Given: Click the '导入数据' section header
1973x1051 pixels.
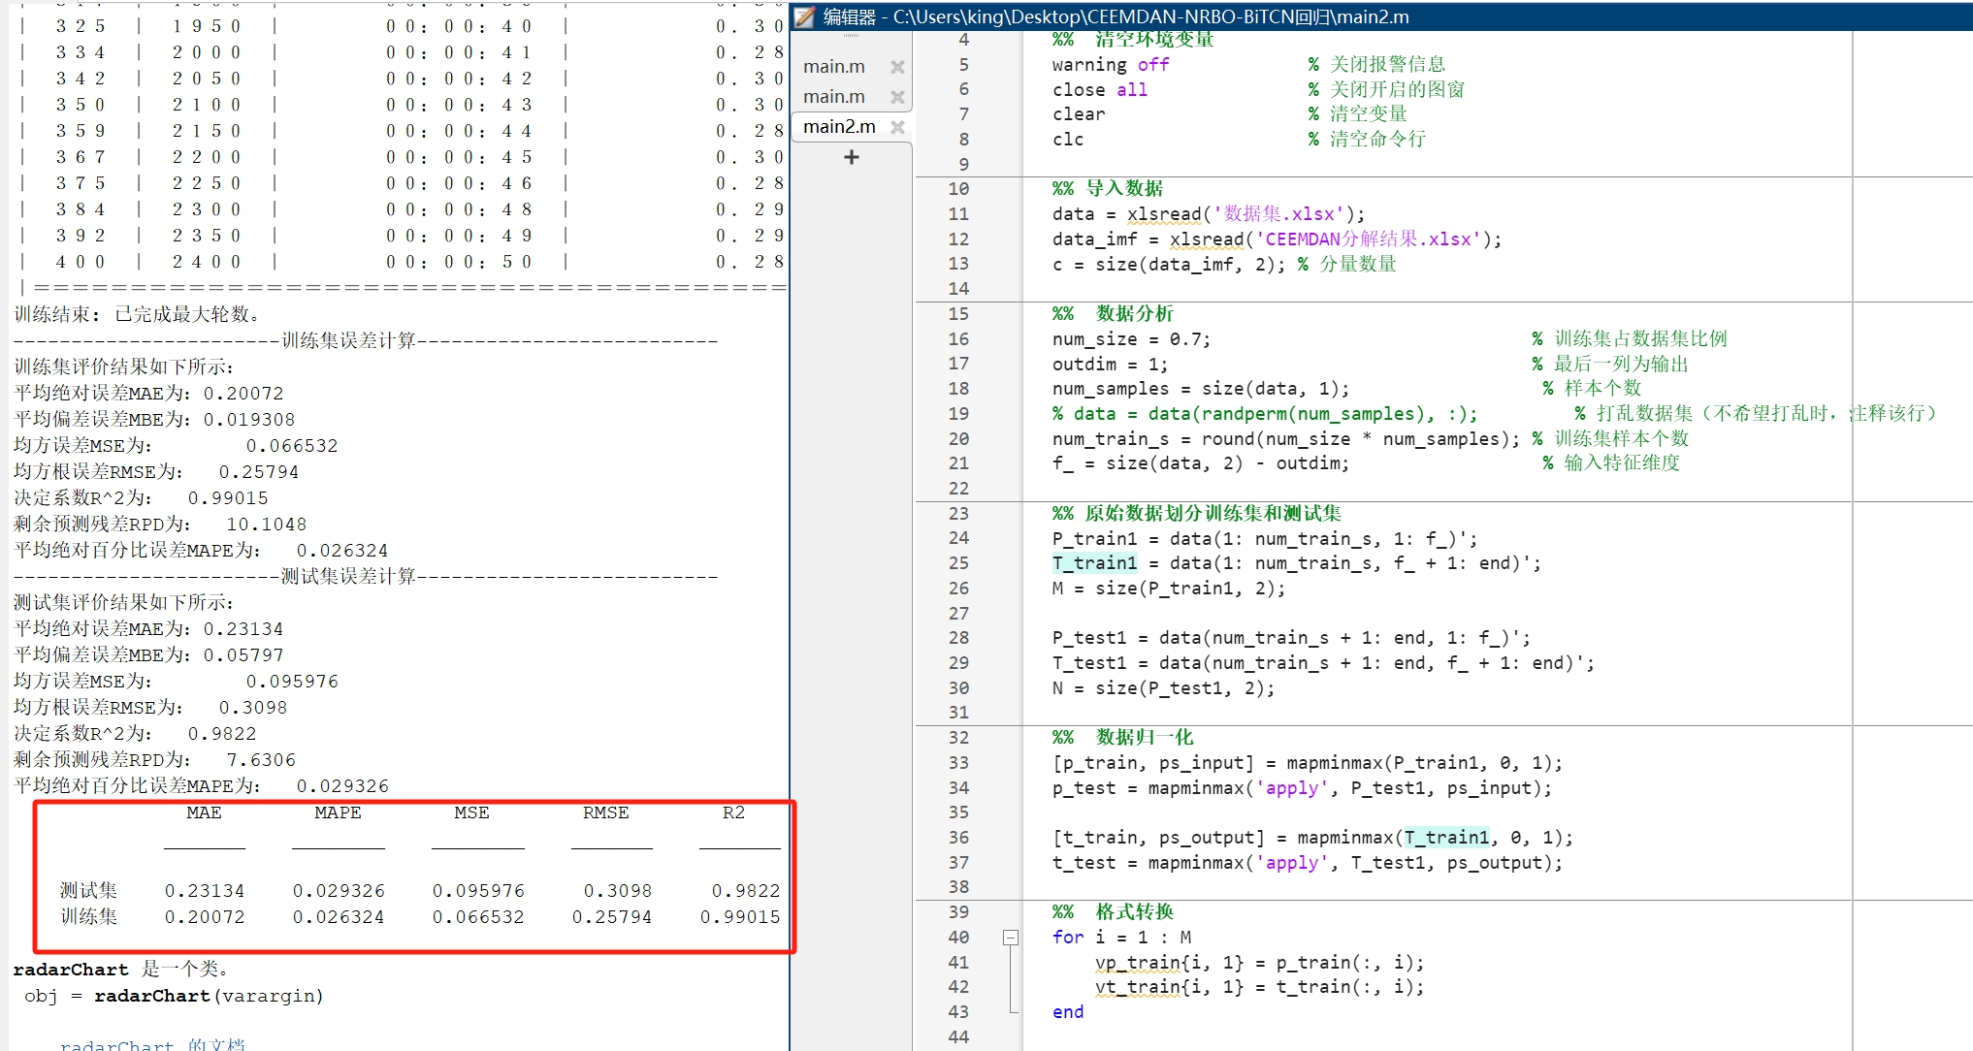Looking at the screenshot, I should pos(1123,189).
